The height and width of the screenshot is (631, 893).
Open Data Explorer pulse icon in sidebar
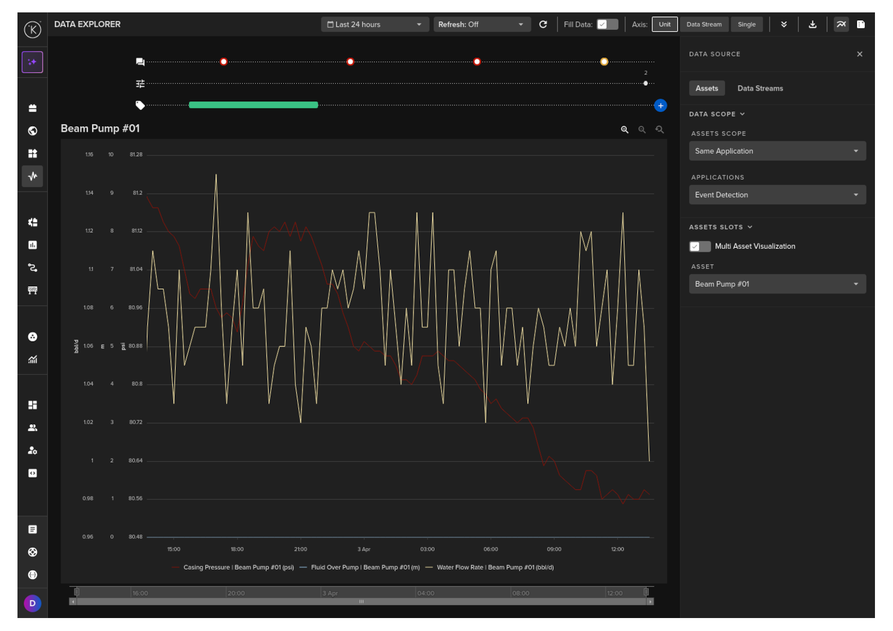(33, 176)
